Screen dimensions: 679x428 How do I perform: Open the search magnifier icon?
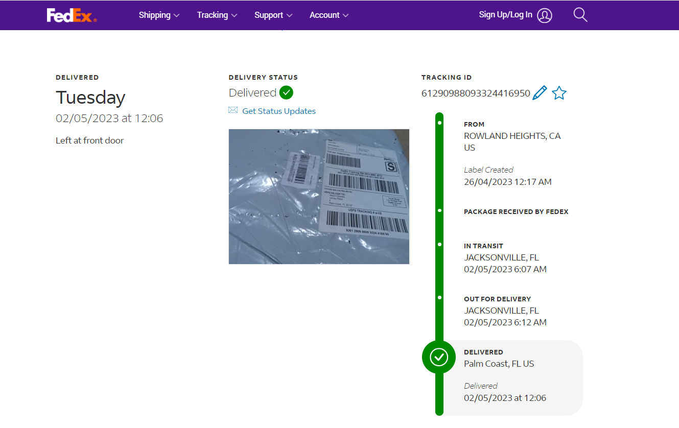tap(580, 15)
